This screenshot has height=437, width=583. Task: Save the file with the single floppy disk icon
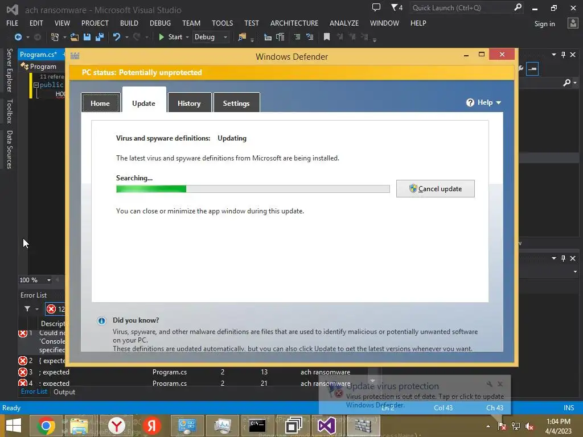coord(87,37)
